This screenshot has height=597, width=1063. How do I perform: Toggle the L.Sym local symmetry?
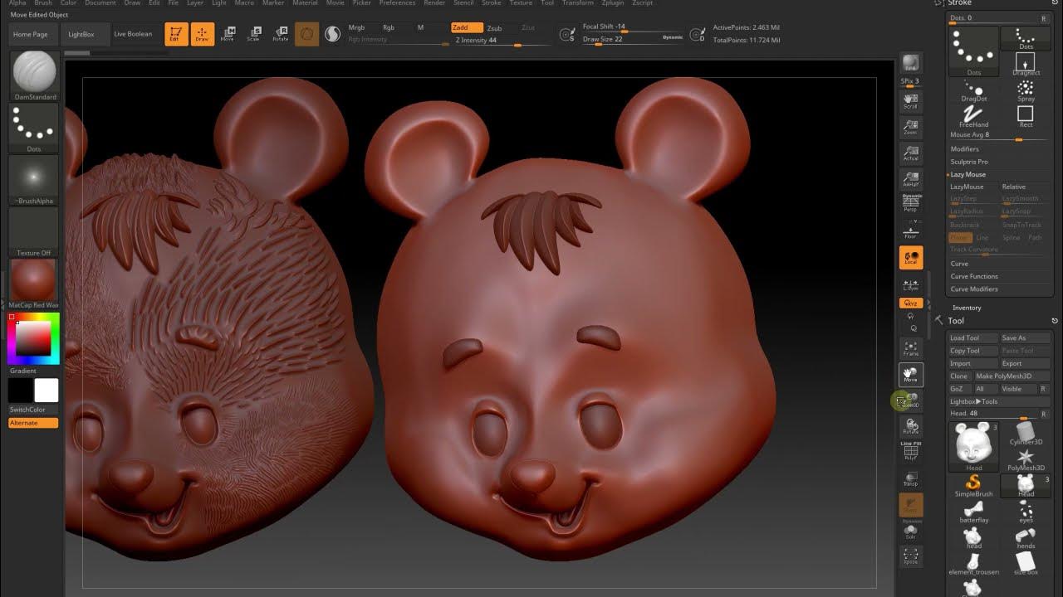click(911, 284)
